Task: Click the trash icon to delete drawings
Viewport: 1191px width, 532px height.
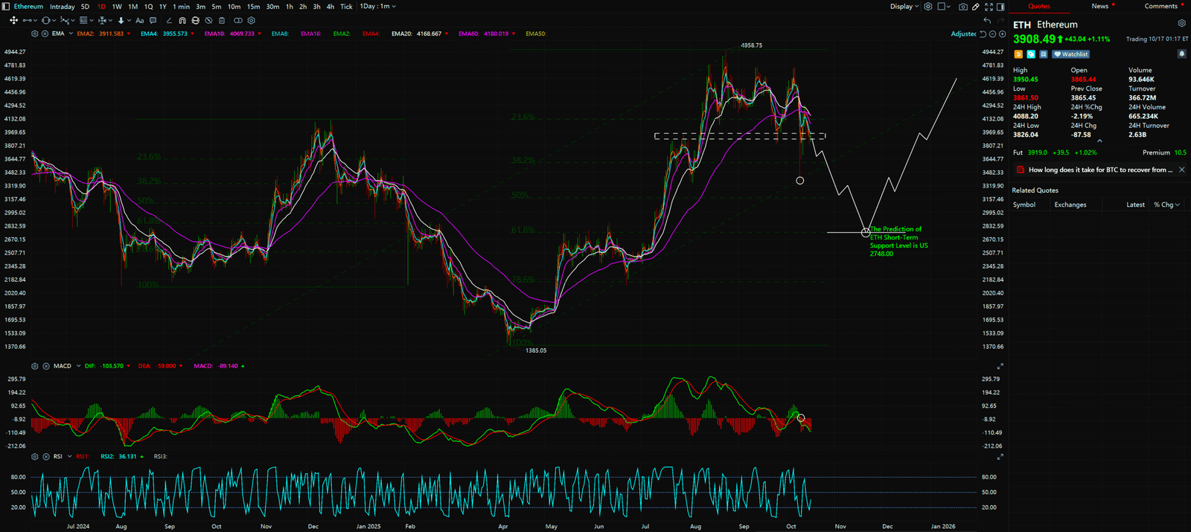Action: 221,20
